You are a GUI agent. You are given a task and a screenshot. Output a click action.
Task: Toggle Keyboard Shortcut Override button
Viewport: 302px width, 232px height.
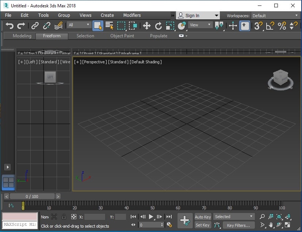click(245, 26)
